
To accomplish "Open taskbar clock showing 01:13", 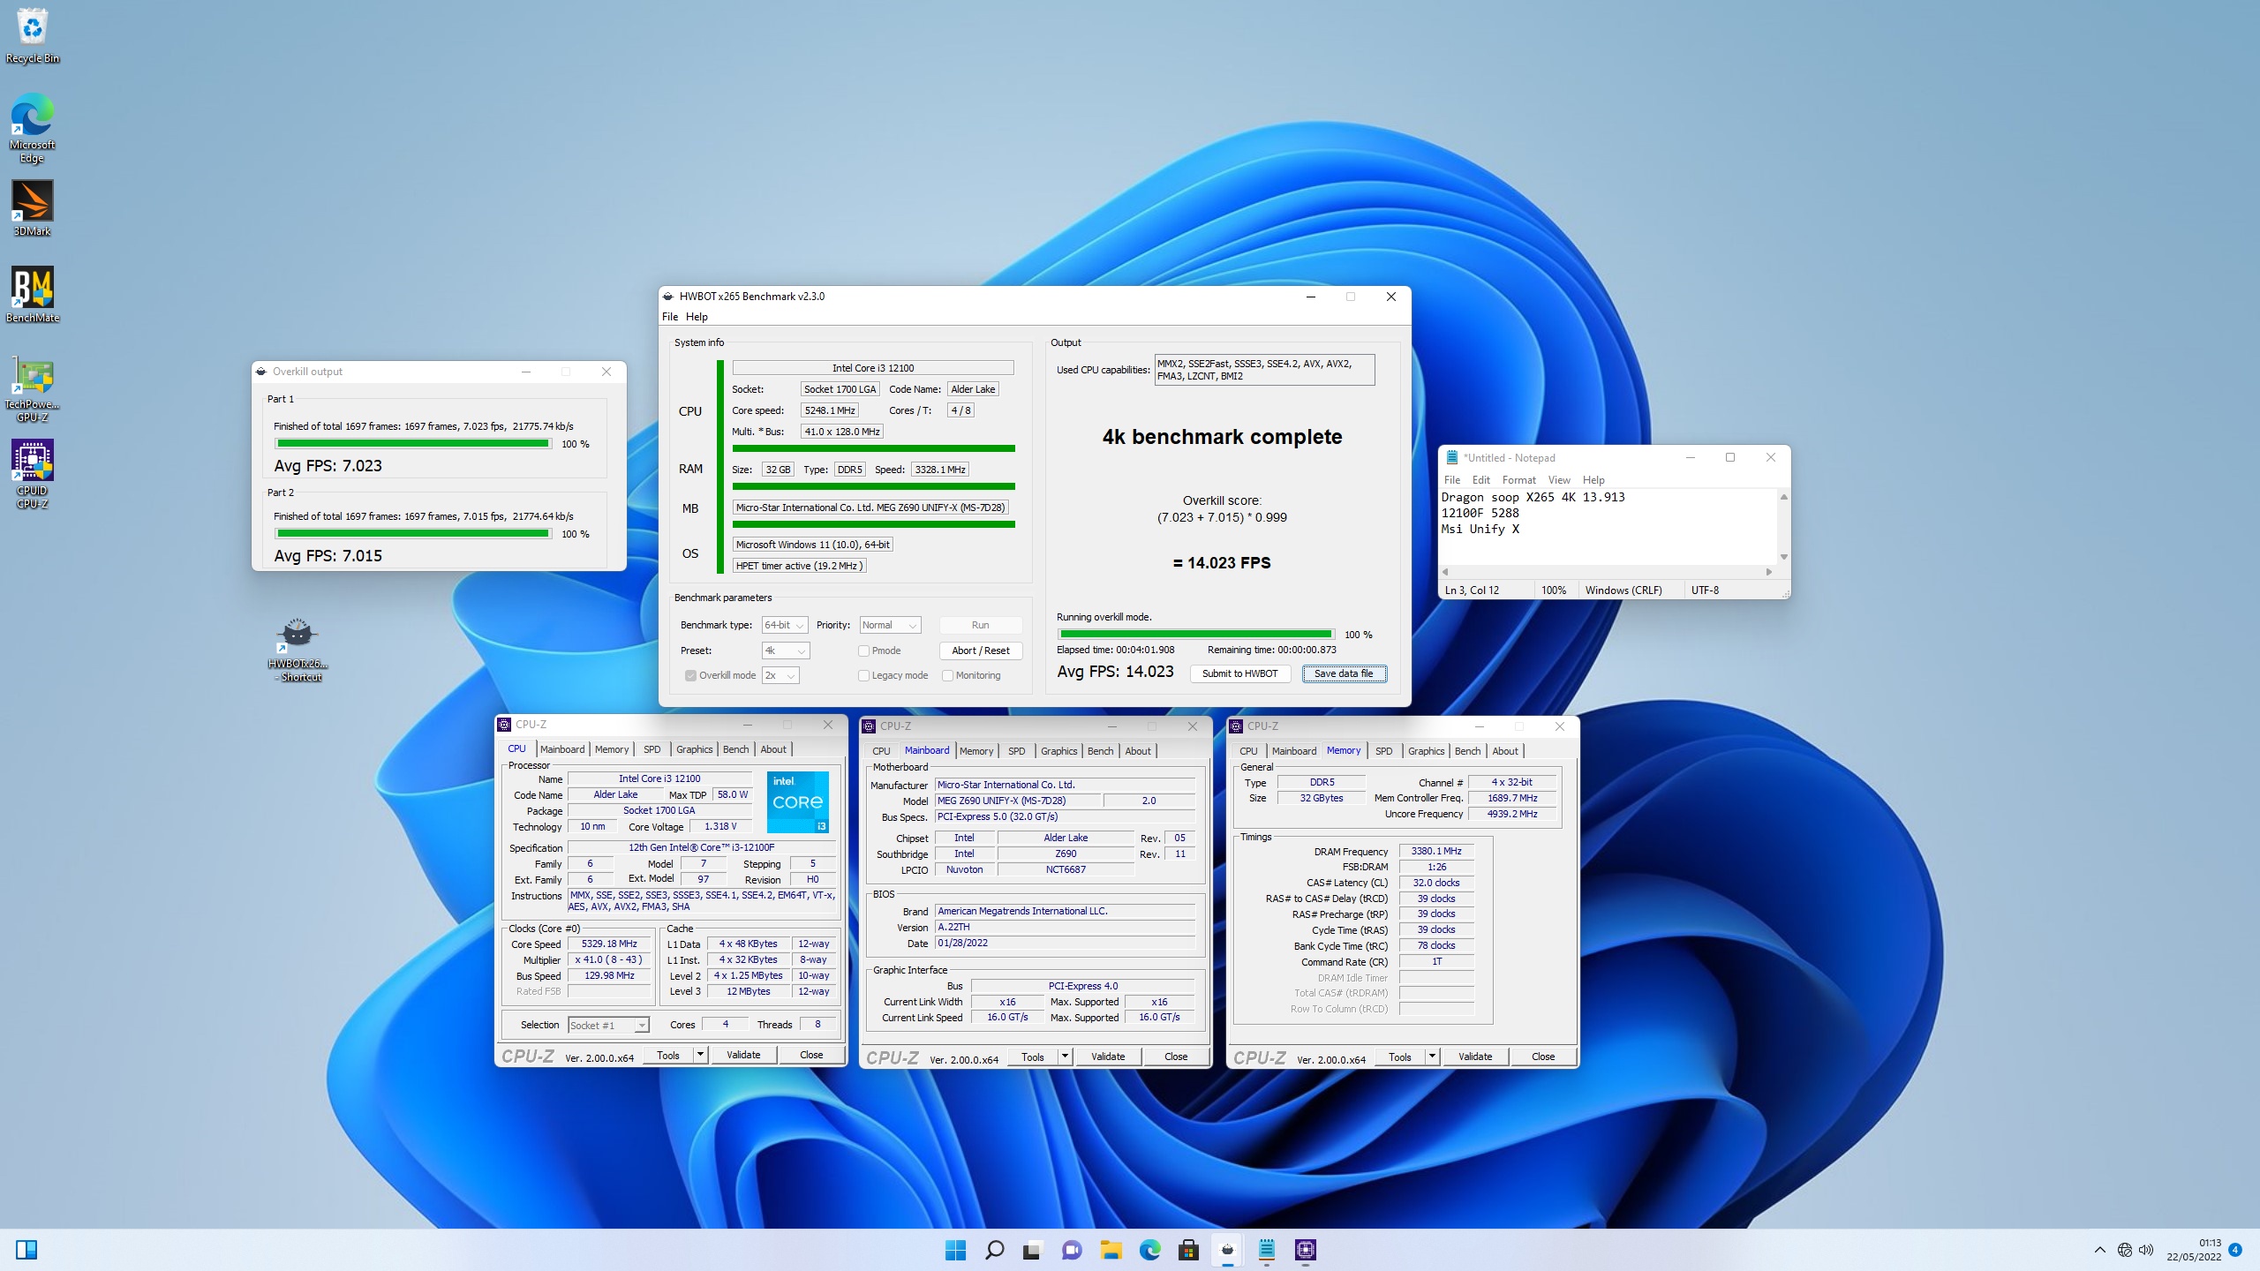I will click(x=2193, y=1250).
